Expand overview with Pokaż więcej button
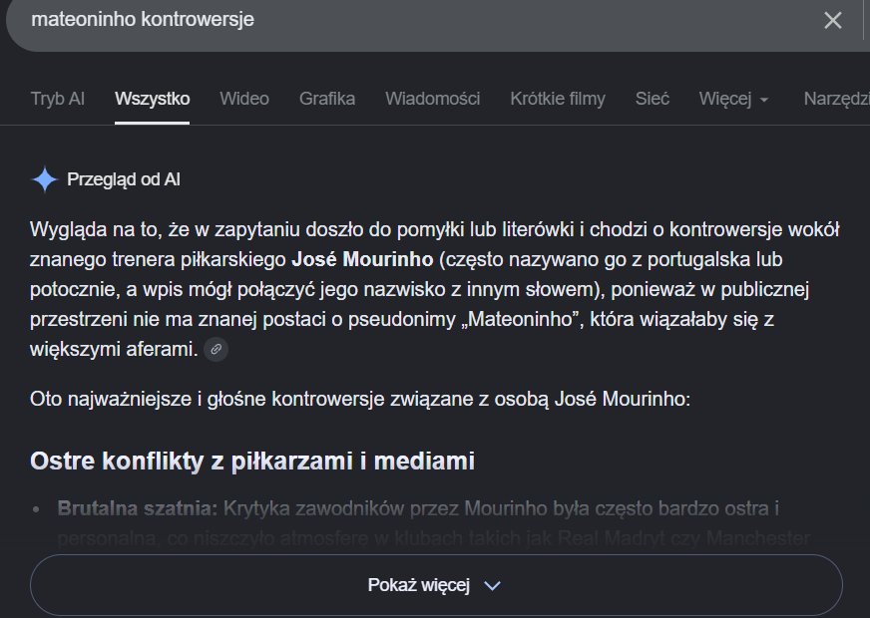The height and width of the screenshot is (618, 870). [436, 585]
